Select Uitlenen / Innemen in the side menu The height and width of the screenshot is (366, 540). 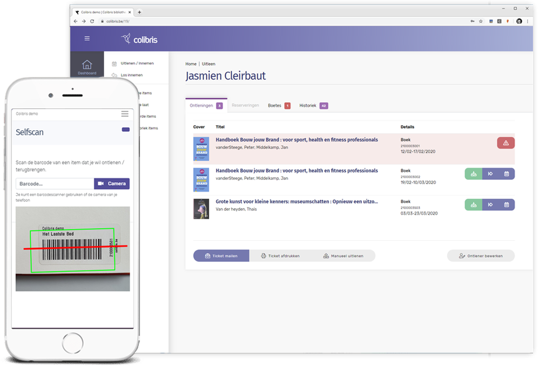pos(137,63)
